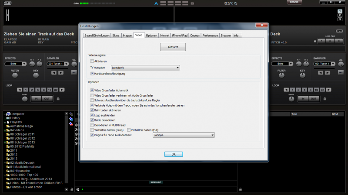Click left deck sampler REC button
This screenshot has width=348, height=195.
(74, 72)
